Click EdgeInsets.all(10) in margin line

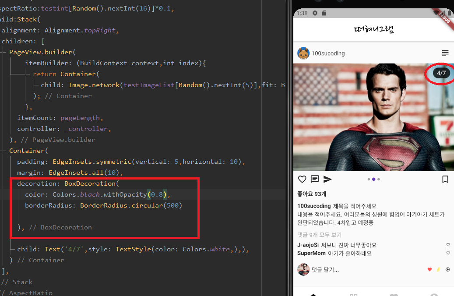(84, 173)
